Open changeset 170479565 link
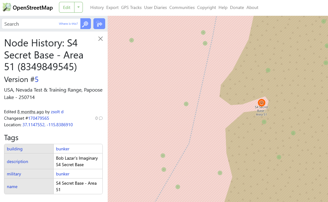 tap(38, 118)
